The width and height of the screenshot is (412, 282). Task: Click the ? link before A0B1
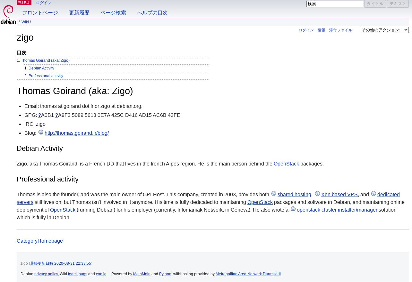(x=39, y=115)
